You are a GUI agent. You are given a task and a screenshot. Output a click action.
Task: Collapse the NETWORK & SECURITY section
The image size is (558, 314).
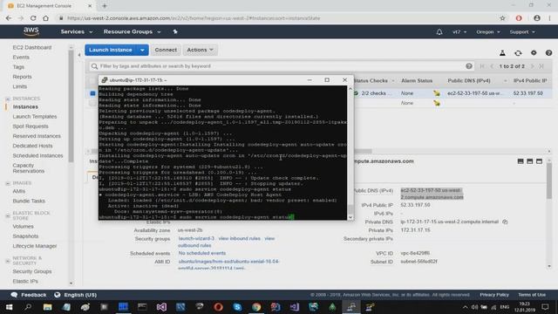pos(8,261)
